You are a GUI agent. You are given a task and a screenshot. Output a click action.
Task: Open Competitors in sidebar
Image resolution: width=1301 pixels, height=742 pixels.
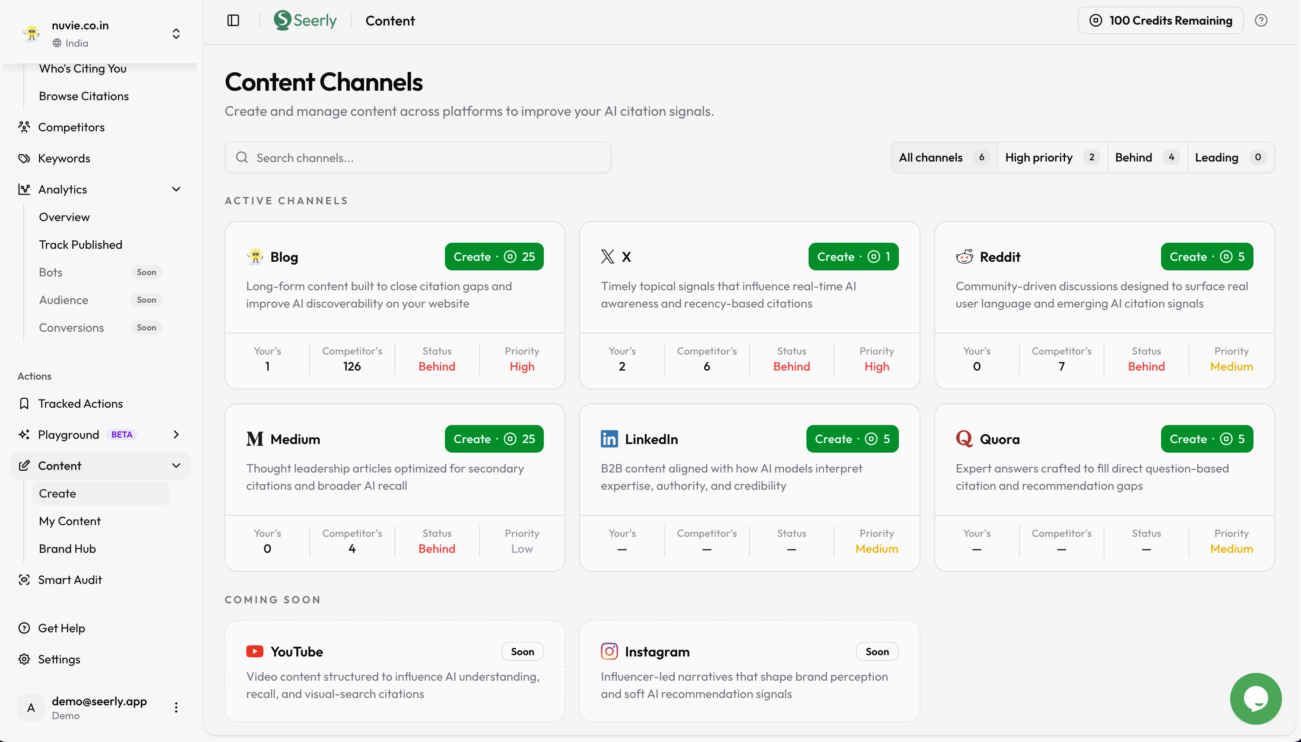tap(71, 127)
